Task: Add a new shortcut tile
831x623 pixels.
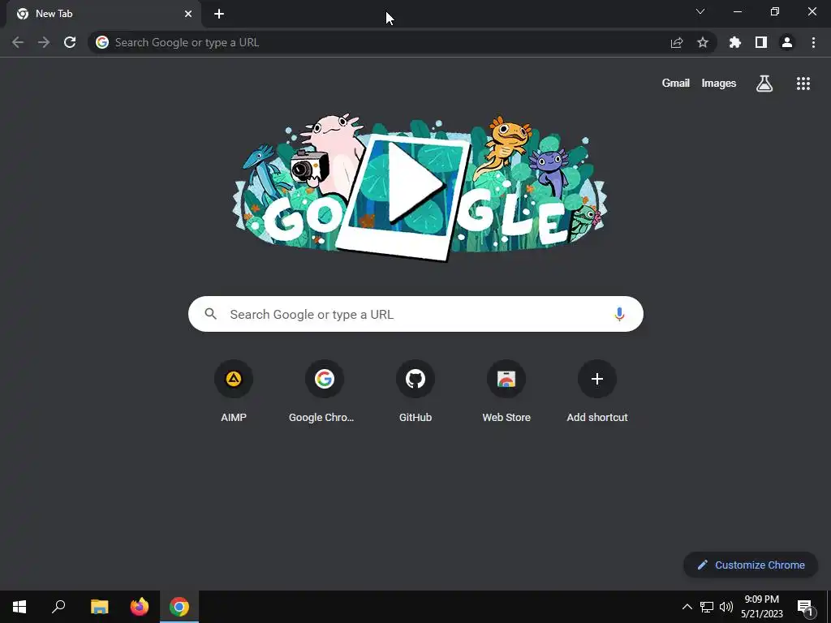Action: pyautogui.click(x=597, y=391)
